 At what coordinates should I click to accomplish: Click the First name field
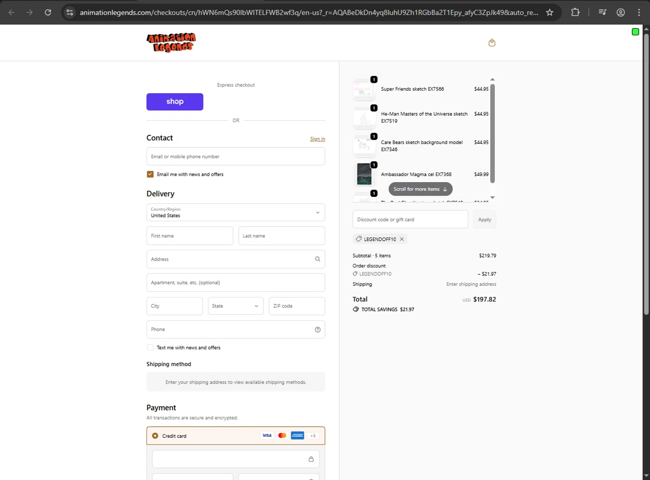point(190,236)
